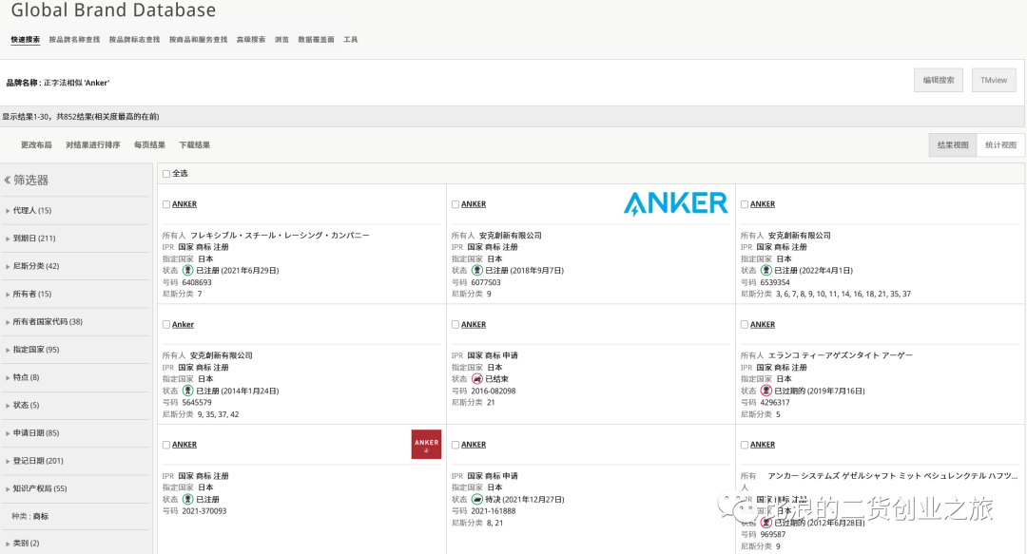Image resolution: width=1027 pixels, height=554 pixels.
Task: Open ANKER link for record 4296317
Action: (763, 325)
